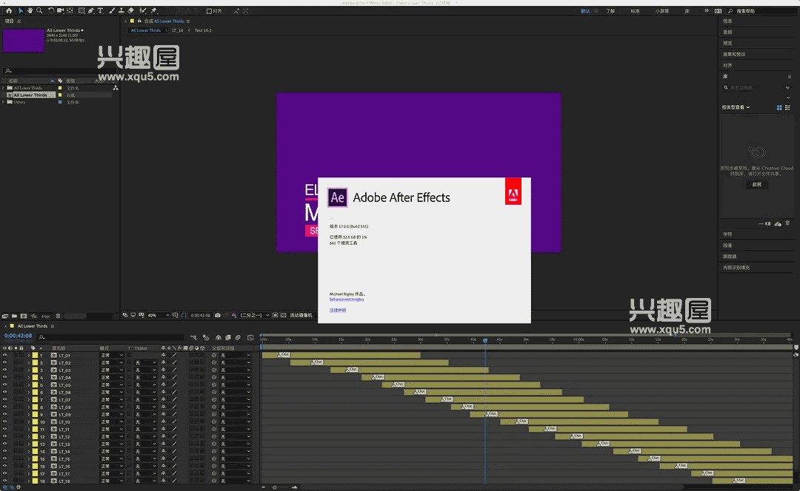The height and width of the screenshot is (491, 800).
Task: Switch to 默认 workspace
Action: (585, 10)
